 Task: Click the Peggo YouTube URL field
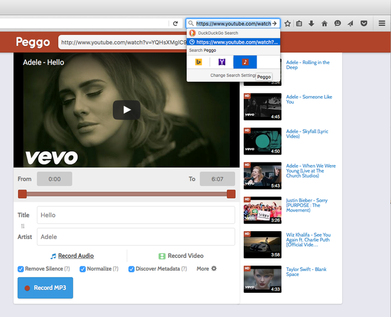click(x=122, y=42)
